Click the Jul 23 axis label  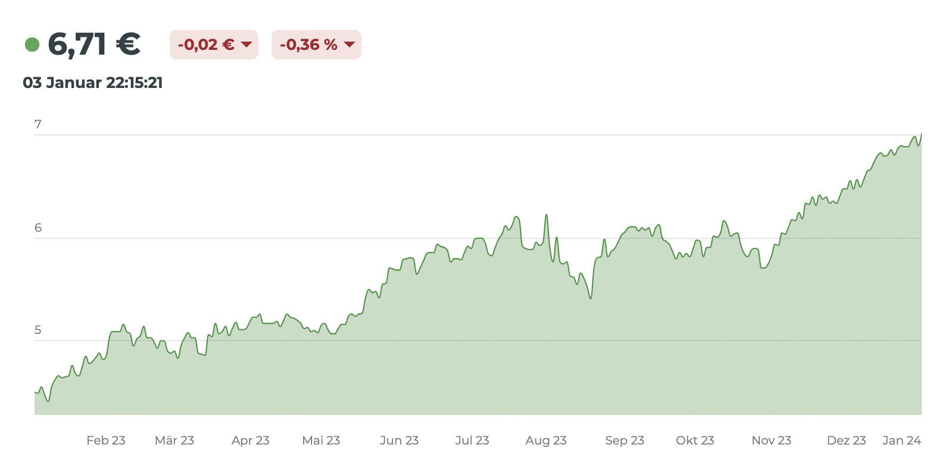[472, 440]
